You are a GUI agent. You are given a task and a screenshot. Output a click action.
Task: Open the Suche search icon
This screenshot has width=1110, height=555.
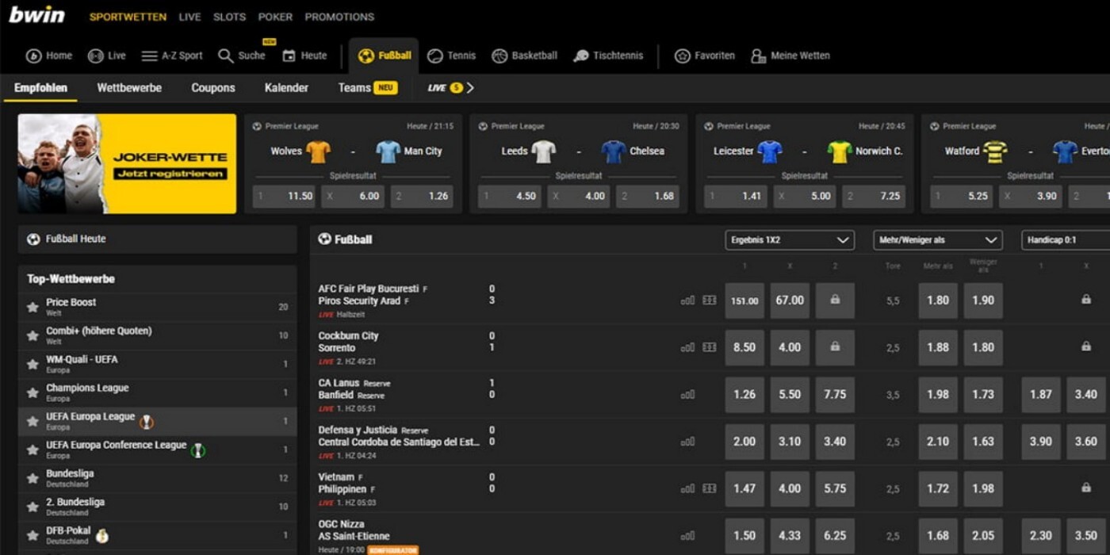point(226,55)
